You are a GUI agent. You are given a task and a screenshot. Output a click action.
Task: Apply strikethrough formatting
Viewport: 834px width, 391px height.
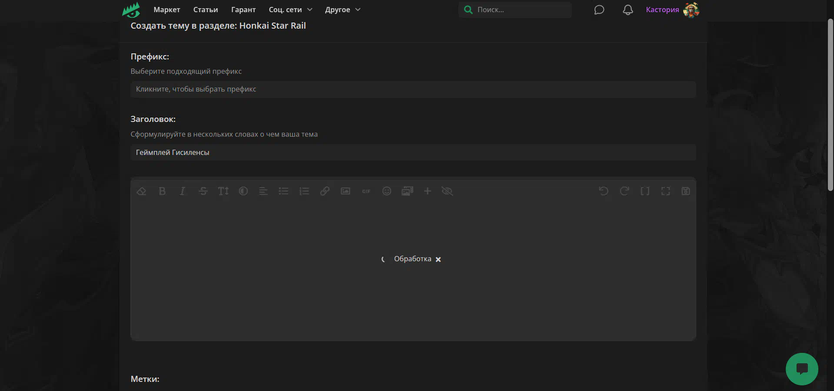click(x=203, y=191)
